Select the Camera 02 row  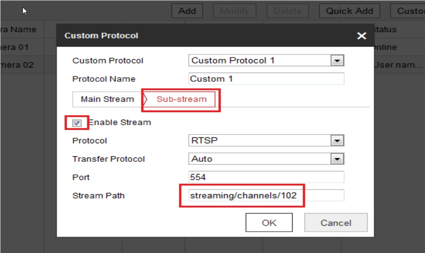(17, 65)
